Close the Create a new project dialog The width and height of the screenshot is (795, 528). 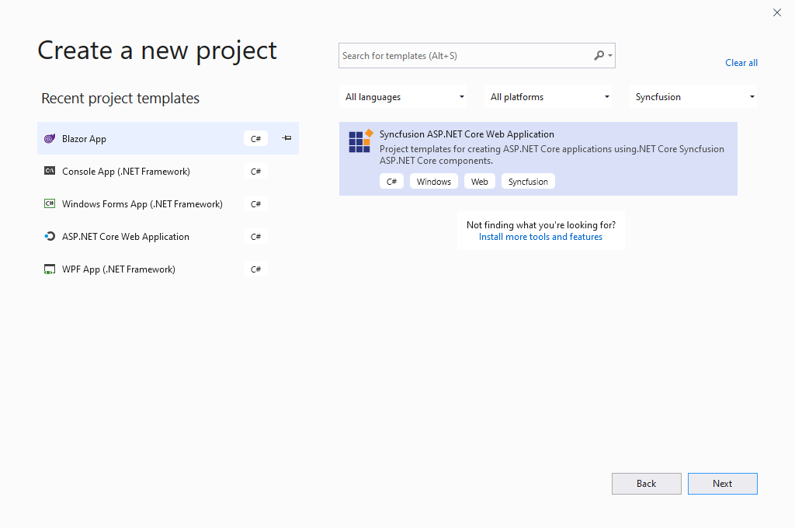tap(776, 12)
